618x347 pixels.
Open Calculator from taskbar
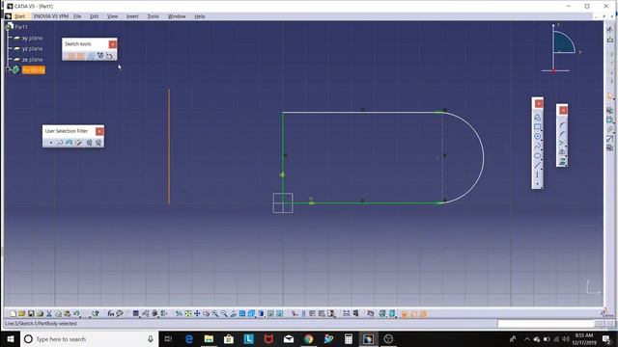click(x=349, y=338)
